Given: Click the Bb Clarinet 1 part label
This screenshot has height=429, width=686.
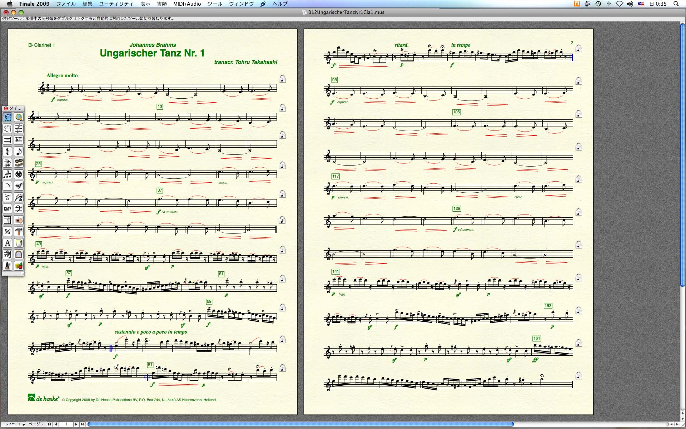Looking at the screenshot, I should pyautogui.click(x=41, y=45).
